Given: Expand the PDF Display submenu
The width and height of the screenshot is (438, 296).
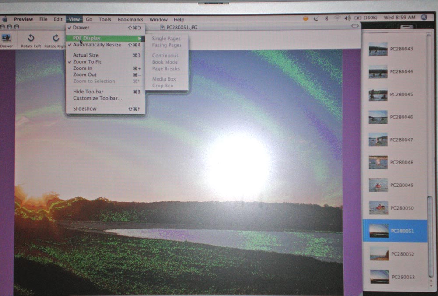Looking at the screenshot, I should 105,38.
